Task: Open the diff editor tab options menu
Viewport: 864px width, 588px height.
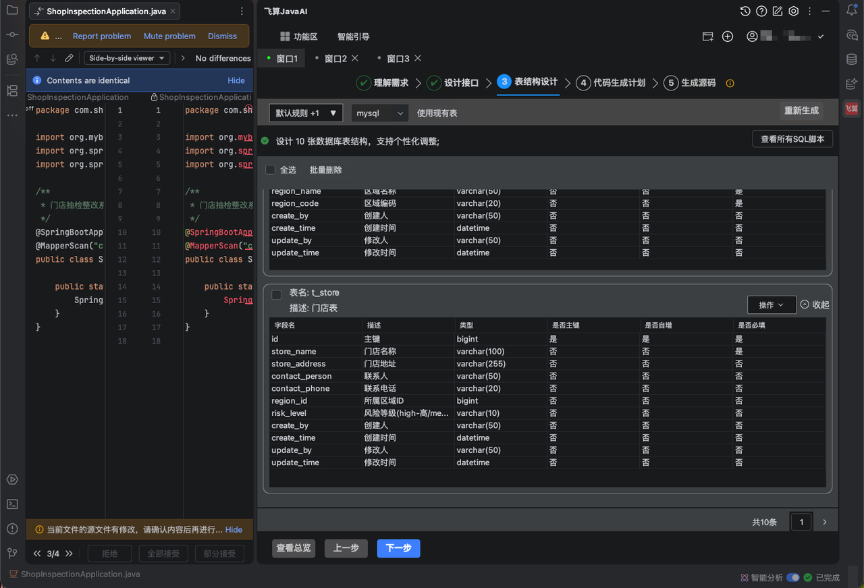Action: pyautogui.click(x=242, y=11)
